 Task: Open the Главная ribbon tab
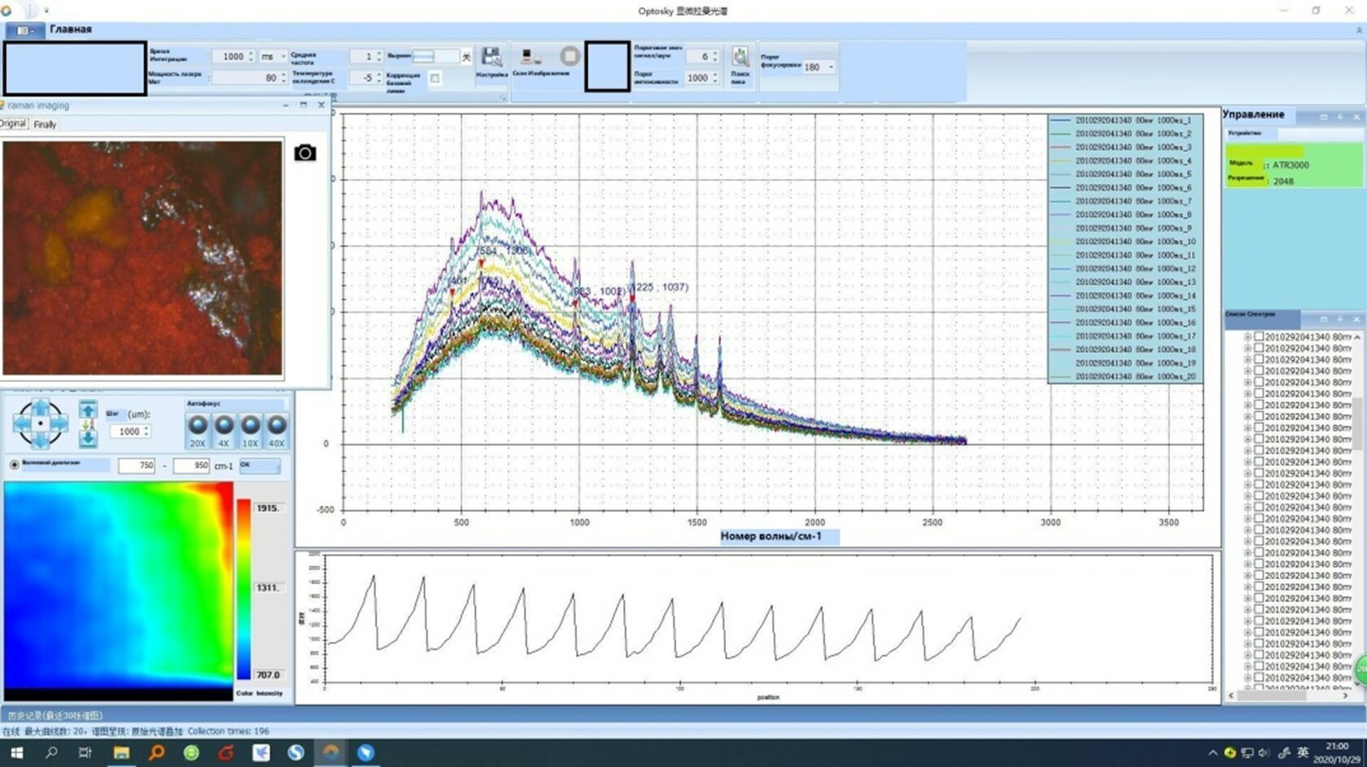tap(71, 29)
